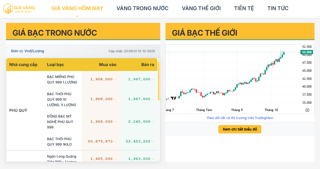Select the VÀNG THẾ GIỚI menu item
320x169 pixels.
click(201, 8)
